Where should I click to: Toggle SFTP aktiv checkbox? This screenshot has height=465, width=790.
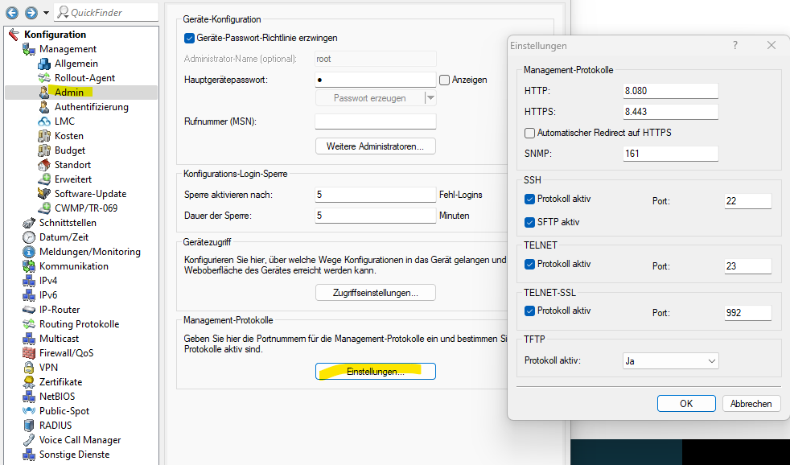tap(529, 222)
